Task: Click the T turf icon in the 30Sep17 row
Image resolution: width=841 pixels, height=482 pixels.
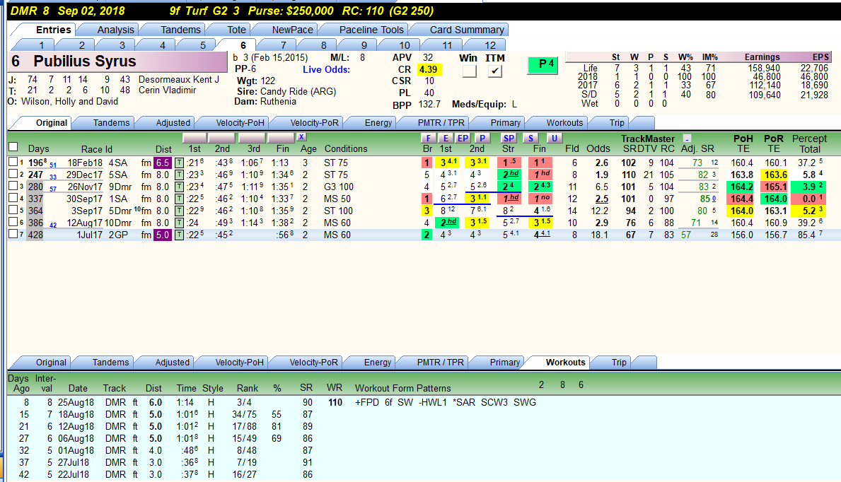Action: click(179, 199)
